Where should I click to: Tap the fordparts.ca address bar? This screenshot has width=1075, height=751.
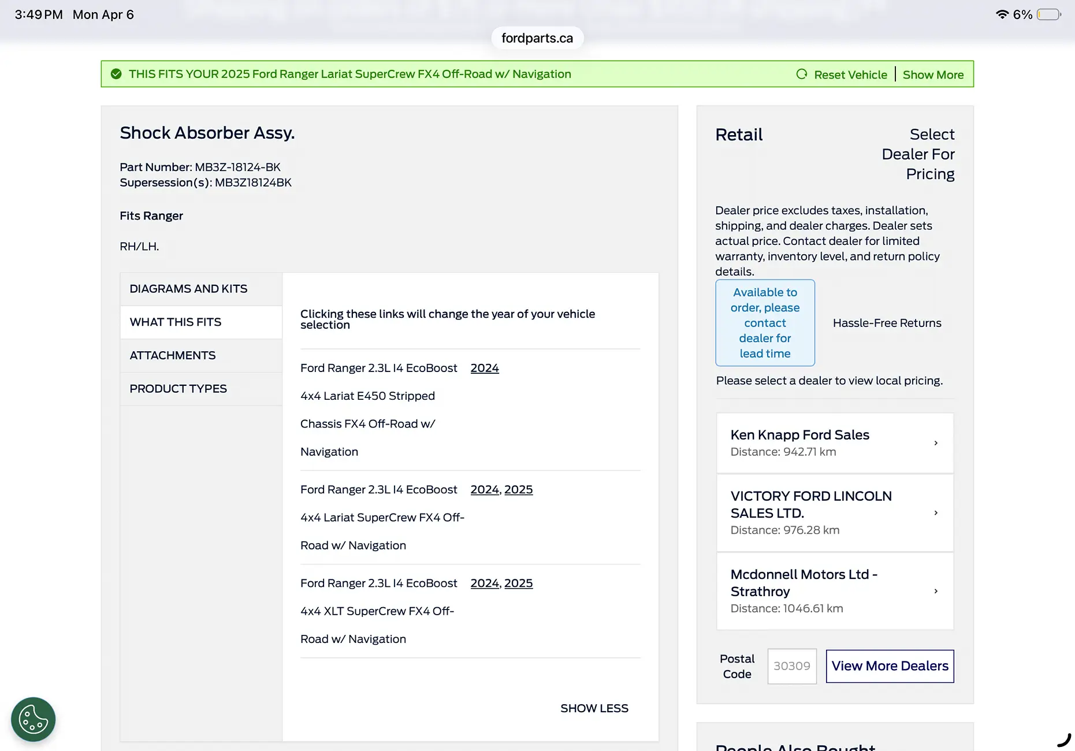pos(537,38)
